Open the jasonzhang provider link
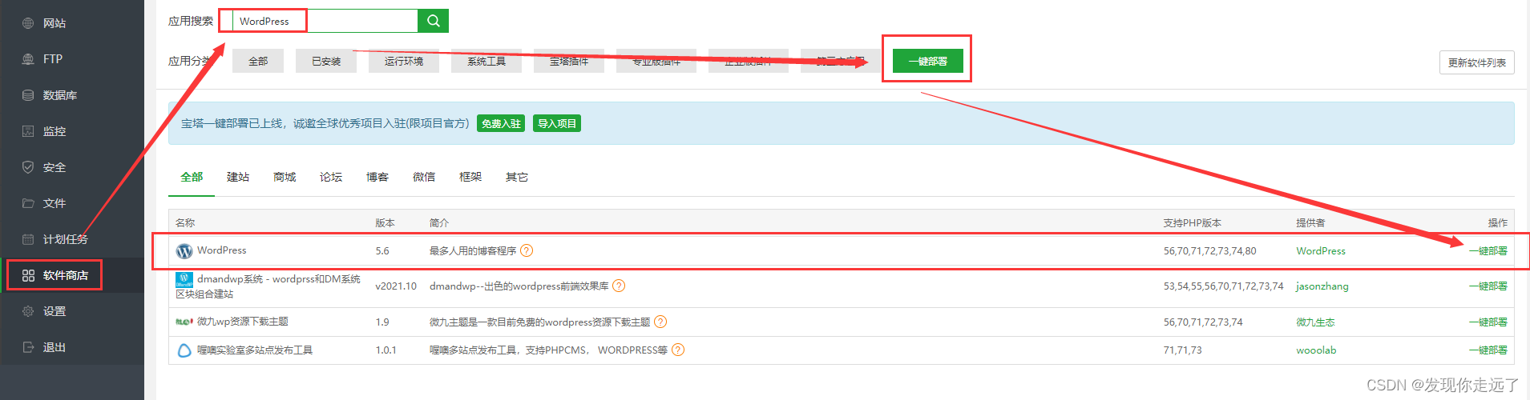This screenshot has height=400, width=1530. (1322, 286)
